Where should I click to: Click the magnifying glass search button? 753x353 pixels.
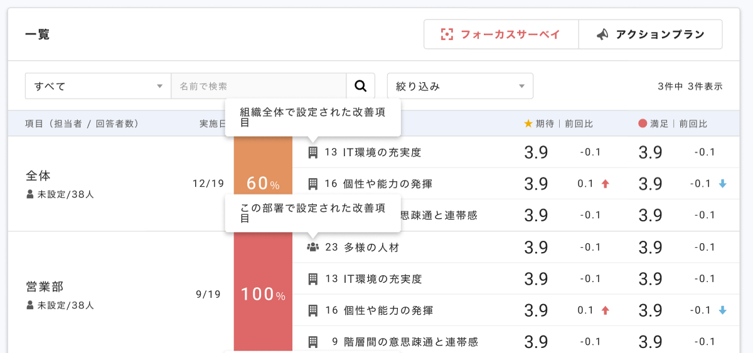(360, 86)
